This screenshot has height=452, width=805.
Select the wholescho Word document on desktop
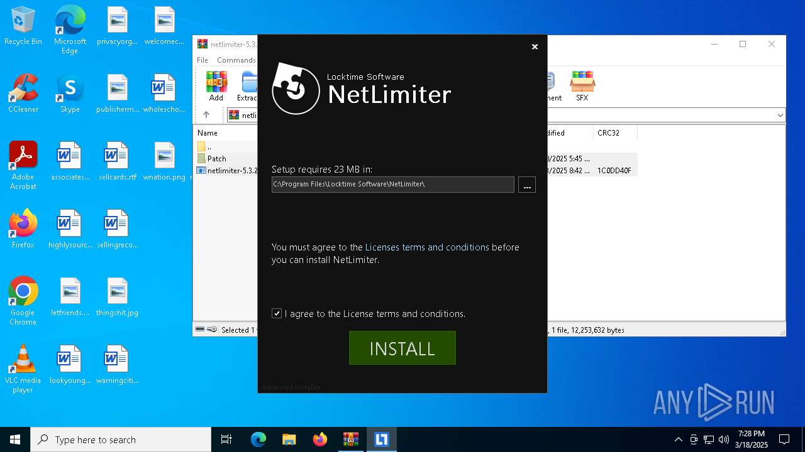pyautogui.click(x=164, y=94)
